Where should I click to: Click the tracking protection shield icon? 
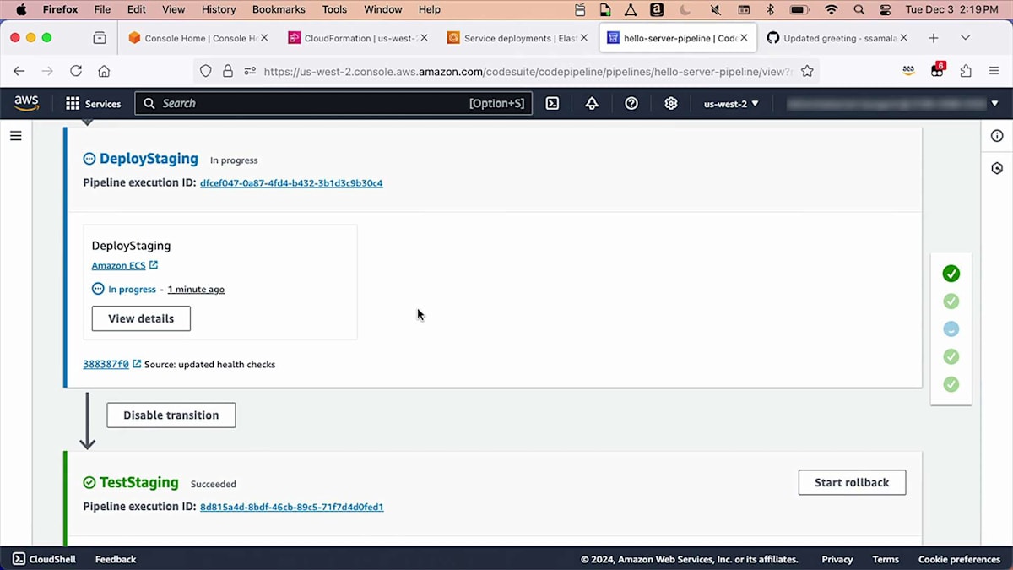click(205, 71)
